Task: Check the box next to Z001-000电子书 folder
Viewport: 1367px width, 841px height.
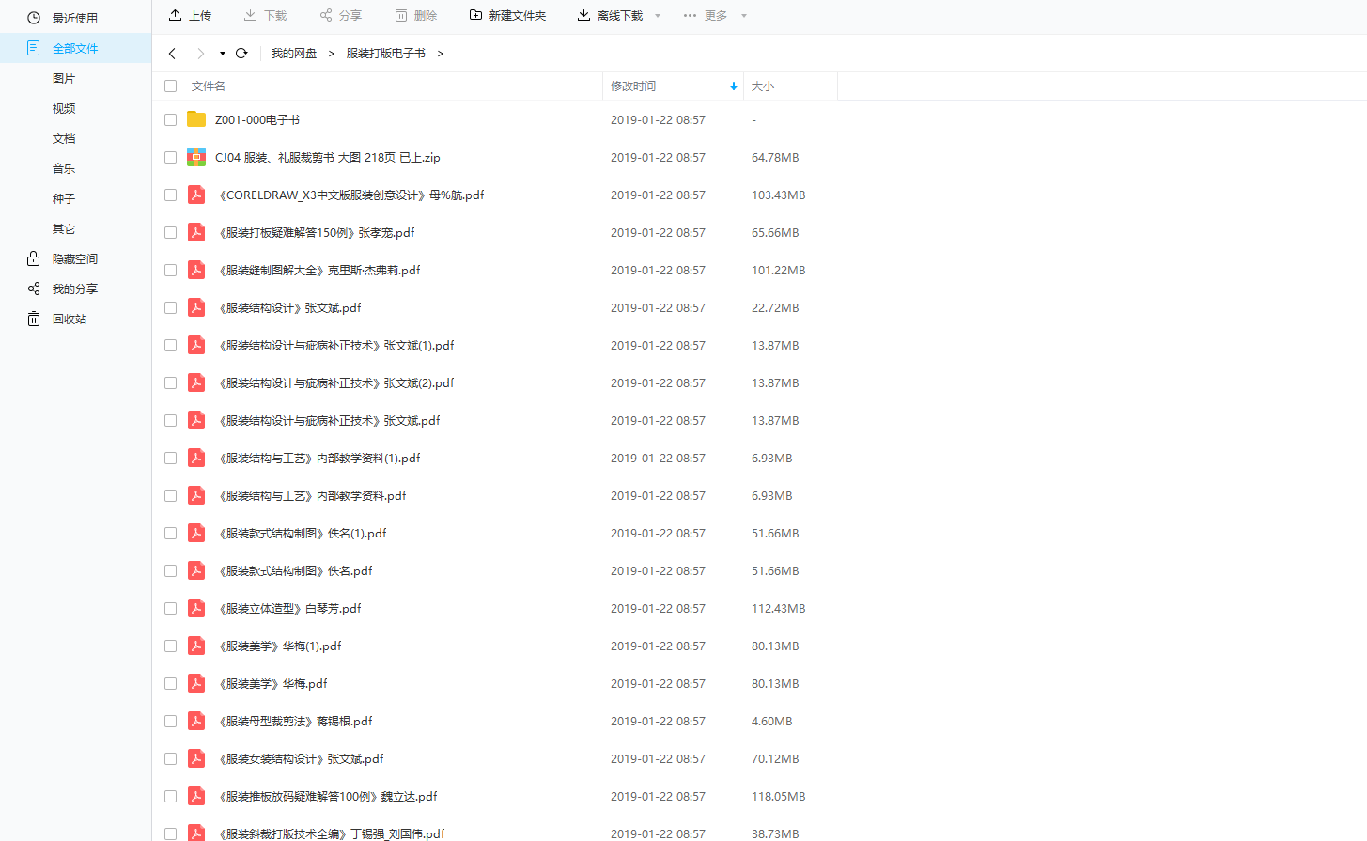Action: coord(170,119)
